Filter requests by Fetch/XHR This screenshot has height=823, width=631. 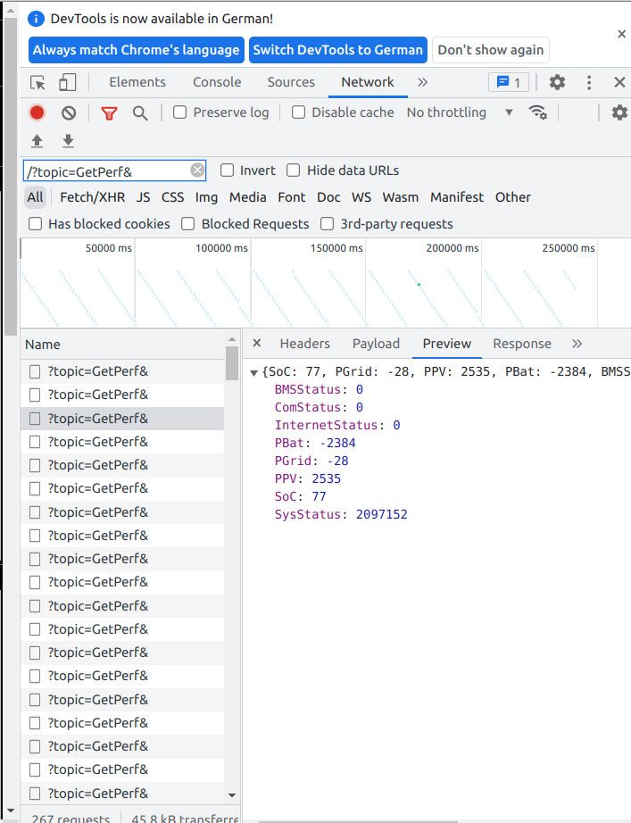tap(93, 197)
